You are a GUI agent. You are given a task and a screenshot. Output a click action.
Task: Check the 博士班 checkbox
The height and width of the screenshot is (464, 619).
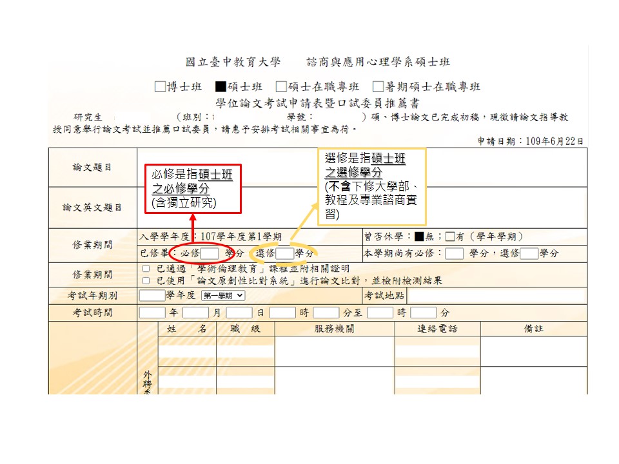(x=161, y=87)
